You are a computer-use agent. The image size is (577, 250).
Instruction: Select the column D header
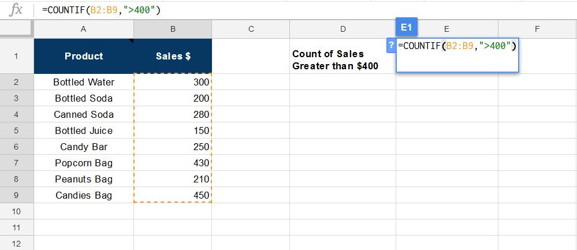pyautogui.click(x=343, y=29)
